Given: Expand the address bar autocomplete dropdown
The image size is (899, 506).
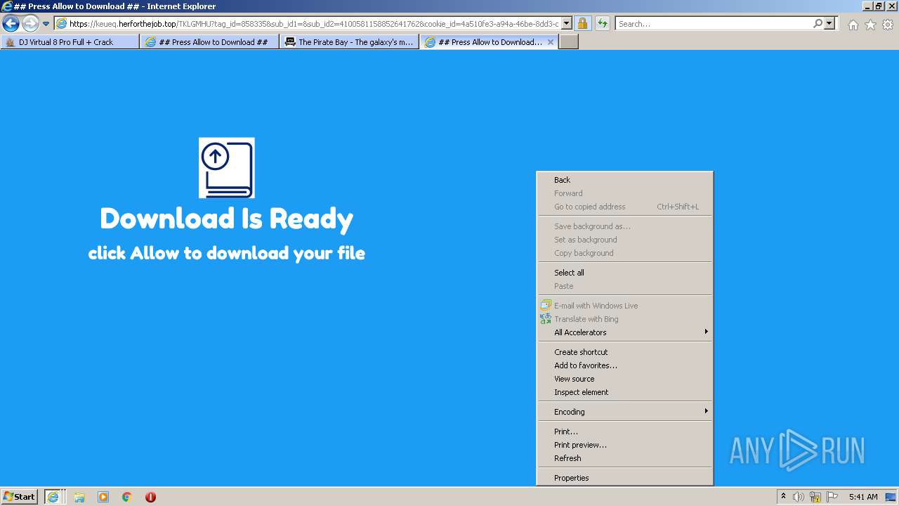Looking at the screenshot, I should [x=567, y=24].
